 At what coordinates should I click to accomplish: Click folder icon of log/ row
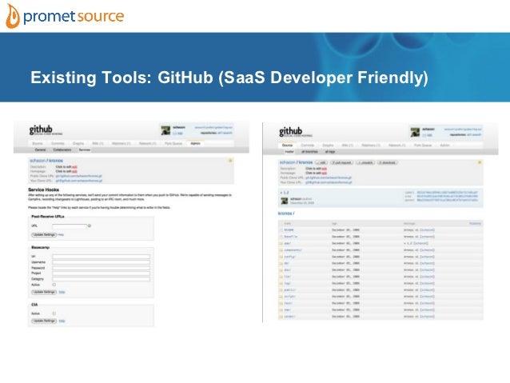click(281, 283)
